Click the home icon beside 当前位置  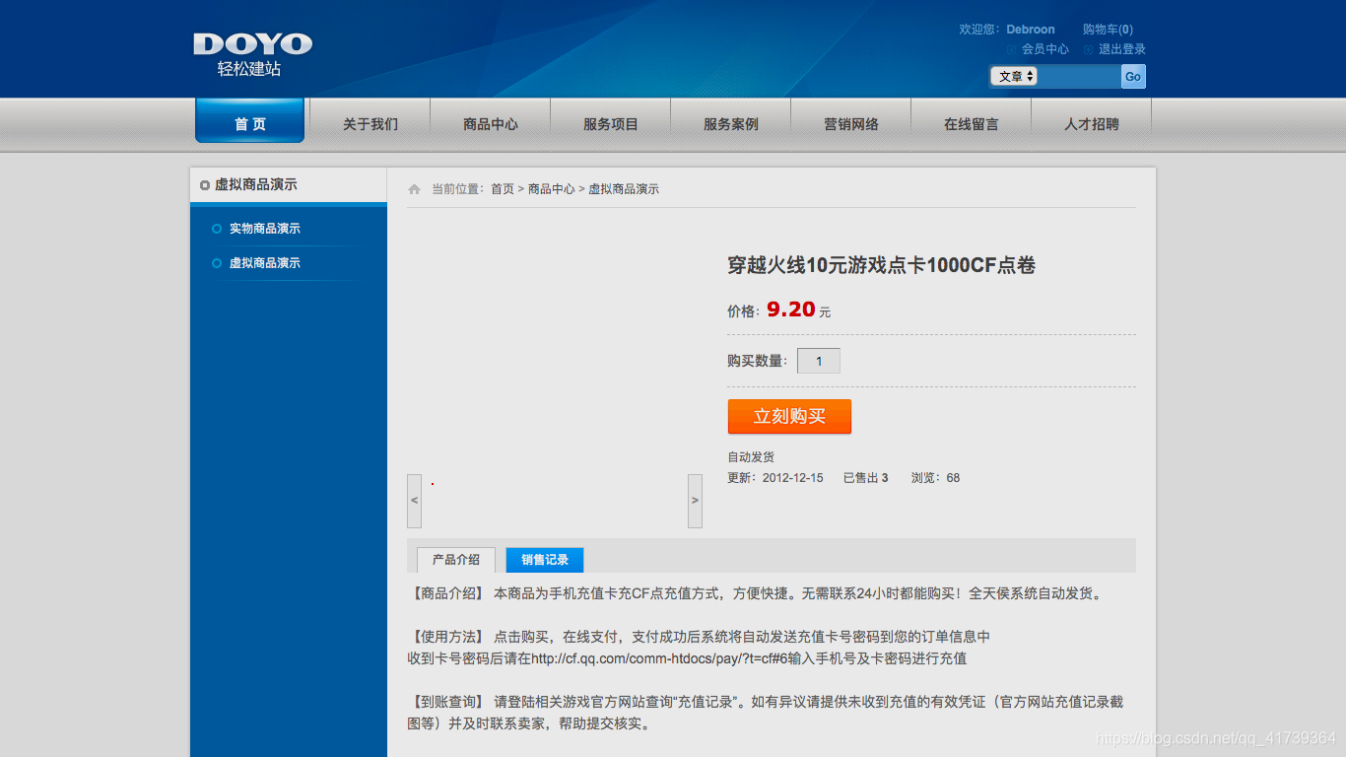(x=414, y=189)
